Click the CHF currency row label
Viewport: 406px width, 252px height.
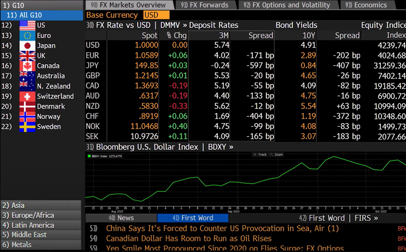coord(92,116)
